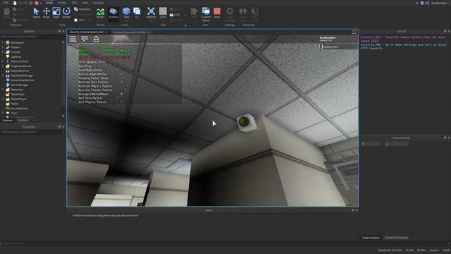Open Color dropdown arrow
Viewport: 451px width, 254px height.
(163, 20)
